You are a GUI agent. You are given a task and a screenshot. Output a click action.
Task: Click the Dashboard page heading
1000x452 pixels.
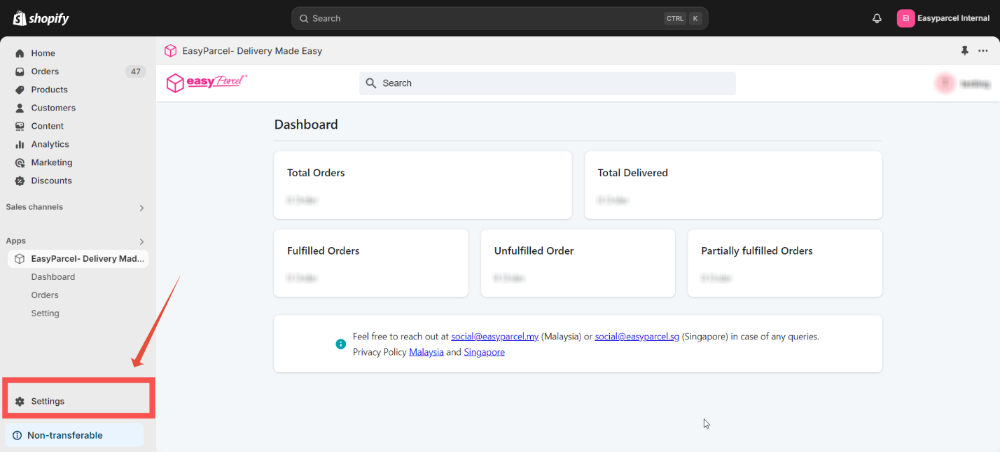point(306,125)
